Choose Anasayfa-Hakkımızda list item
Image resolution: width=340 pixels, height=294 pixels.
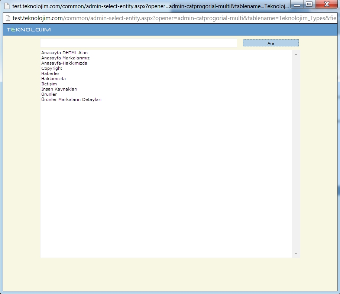tap(64, 63)
